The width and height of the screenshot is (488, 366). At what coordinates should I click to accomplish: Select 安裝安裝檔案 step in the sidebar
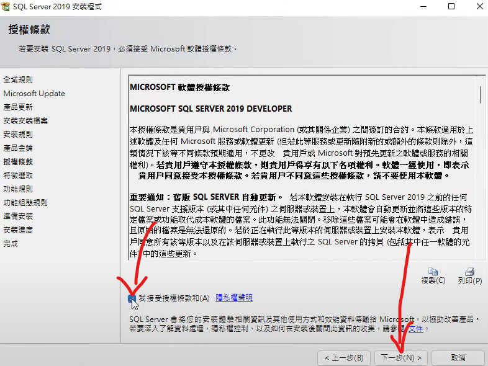[x=25, y=121]
